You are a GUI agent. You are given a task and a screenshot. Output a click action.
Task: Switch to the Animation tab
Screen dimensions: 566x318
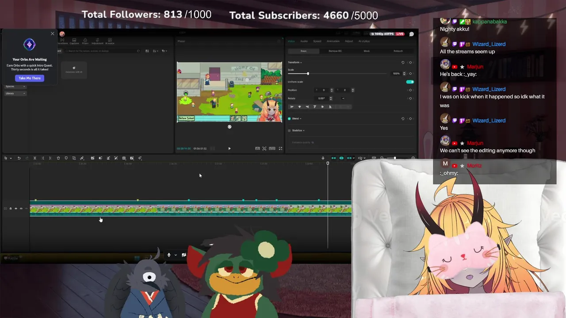(333, 41)
